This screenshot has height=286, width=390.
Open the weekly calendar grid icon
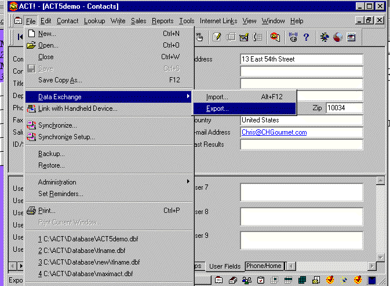coord(288,280)
